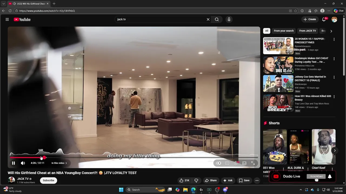
Task: Open options for 20 WOMEN VS 1 RAPPER
Action: (334, 39)
